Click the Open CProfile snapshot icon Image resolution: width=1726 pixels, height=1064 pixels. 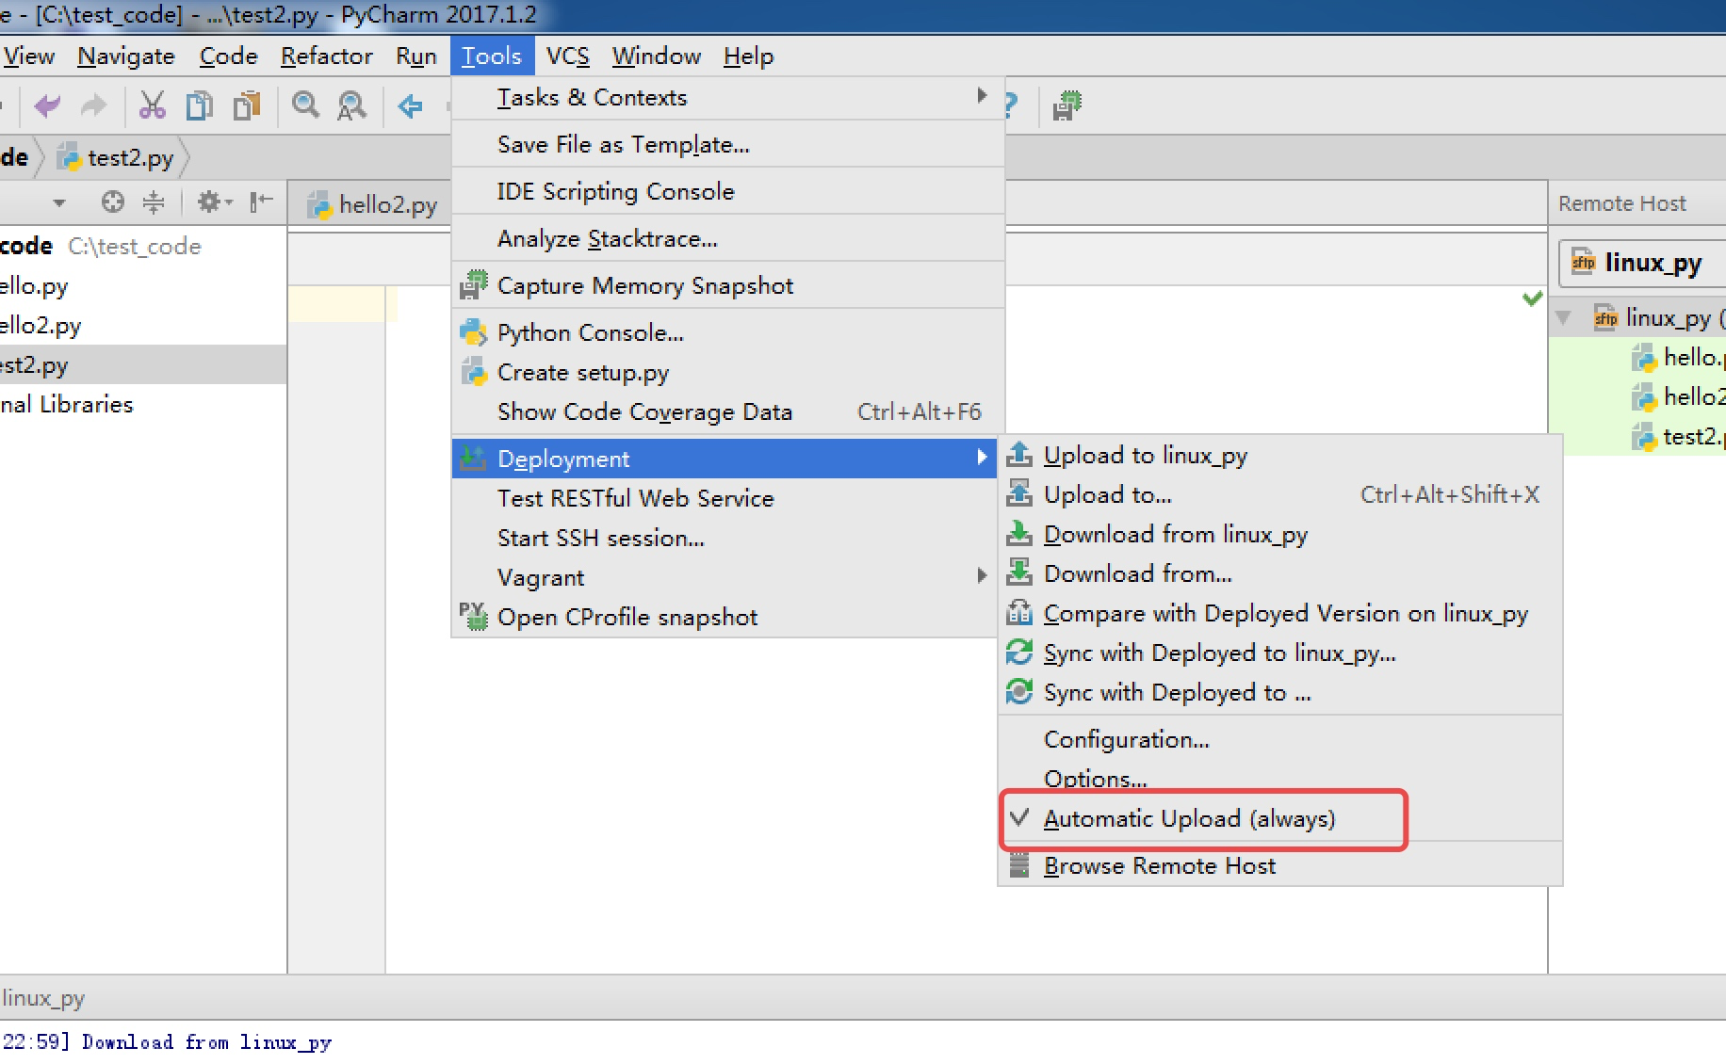point(473,617)
